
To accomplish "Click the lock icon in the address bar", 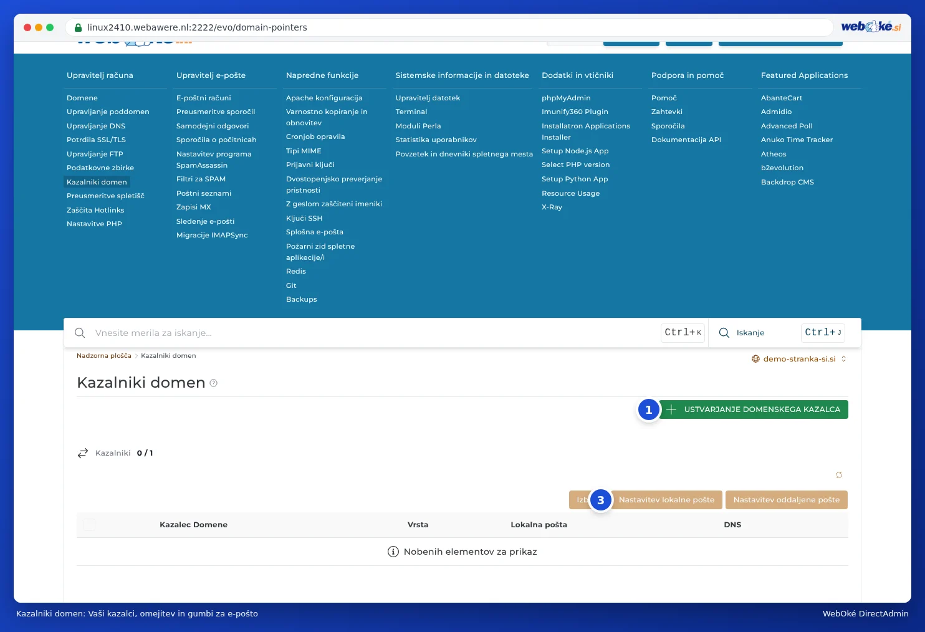I will click(x=79, y=27).
